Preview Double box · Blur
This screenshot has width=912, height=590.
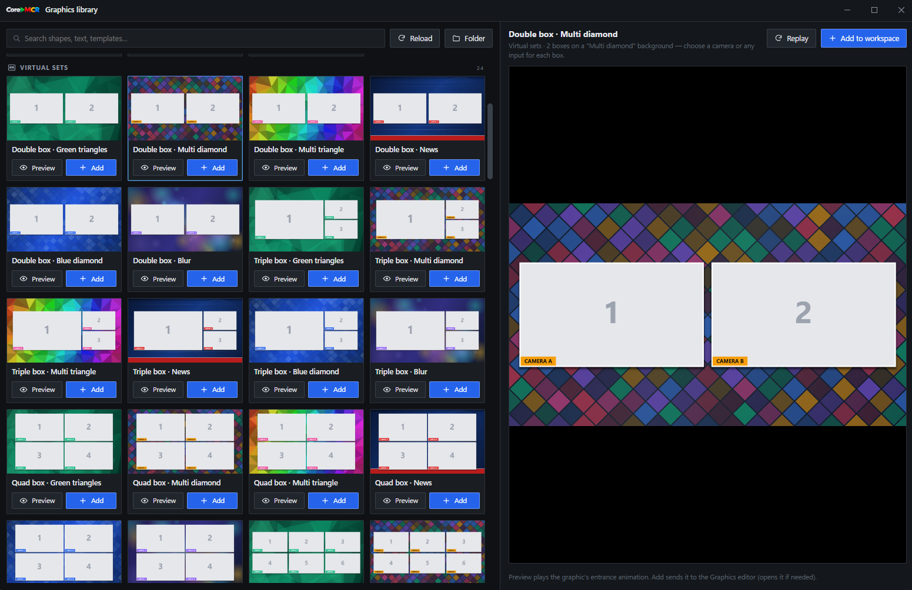158,279
